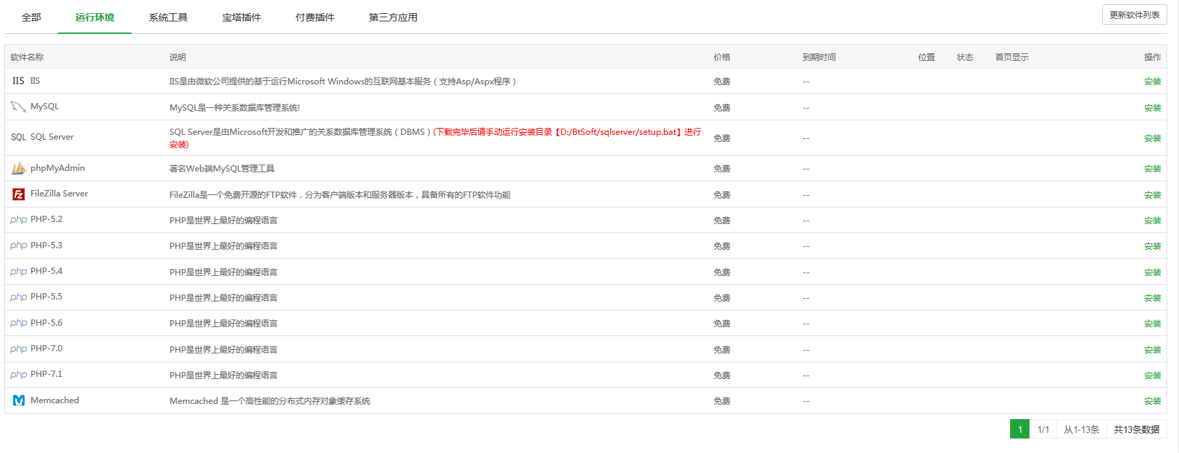Click the 状态 column header

tap(965, 57)
